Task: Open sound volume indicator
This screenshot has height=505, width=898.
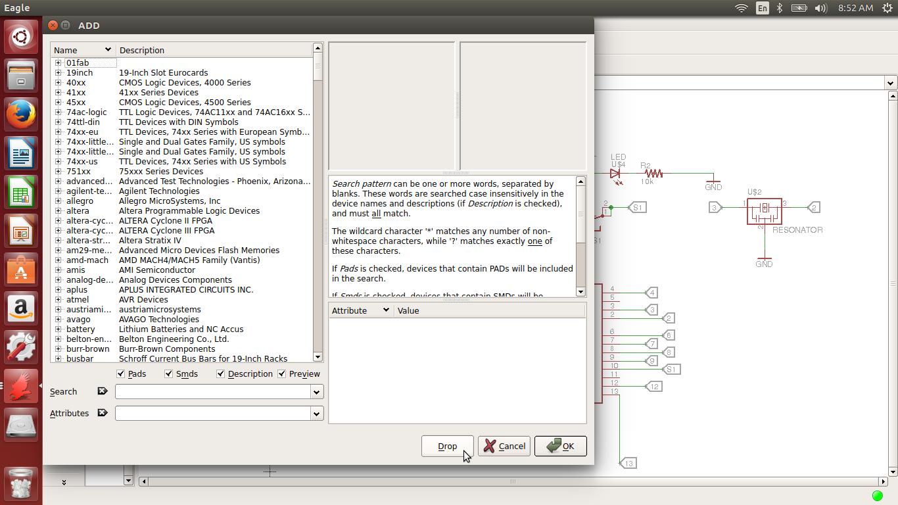Action: click(820, 8)
